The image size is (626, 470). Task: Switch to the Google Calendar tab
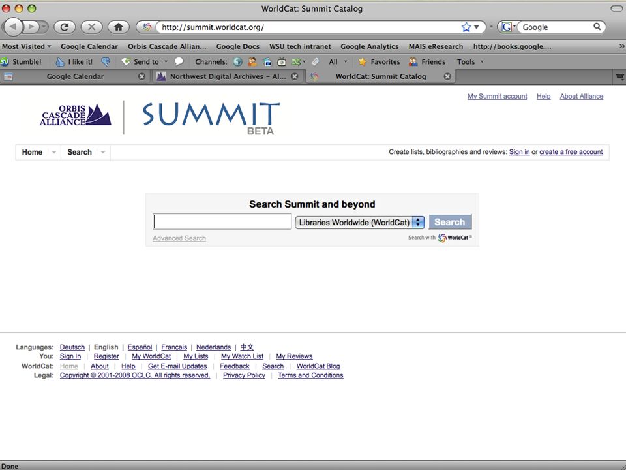[75, 76]
